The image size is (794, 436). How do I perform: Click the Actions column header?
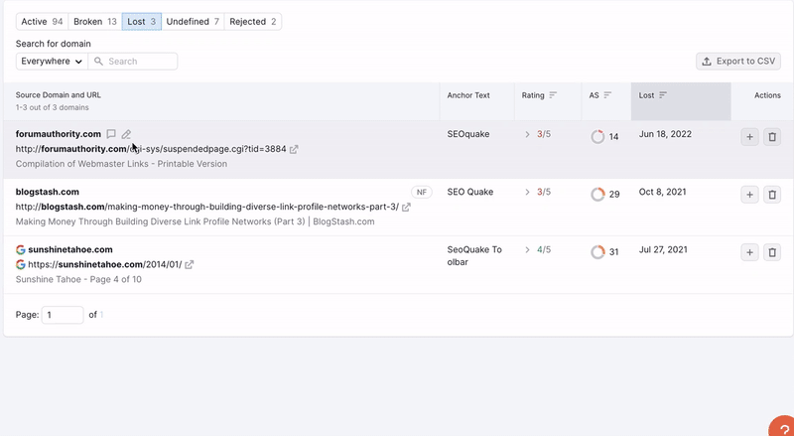(767, 95)
